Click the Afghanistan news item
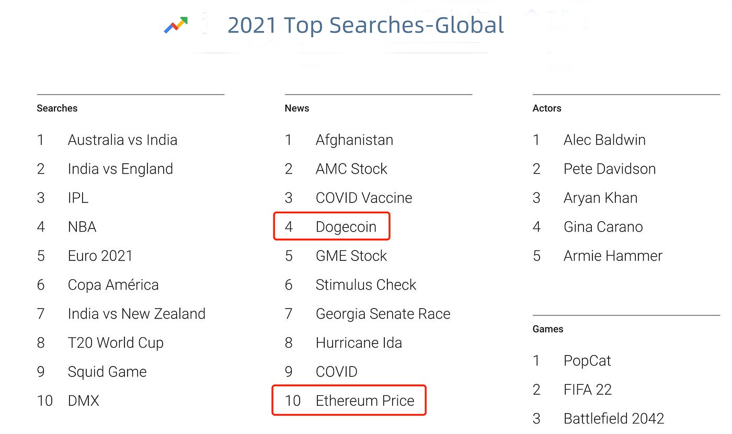Viewport: 732px width, 434px height. [354, 140]
